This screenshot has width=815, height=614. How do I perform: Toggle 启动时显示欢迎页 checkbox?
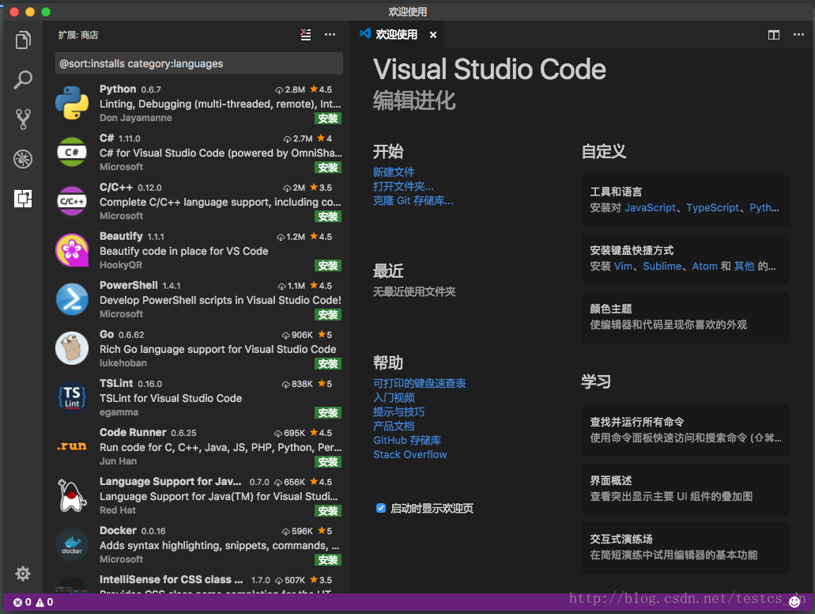(381, 508)
